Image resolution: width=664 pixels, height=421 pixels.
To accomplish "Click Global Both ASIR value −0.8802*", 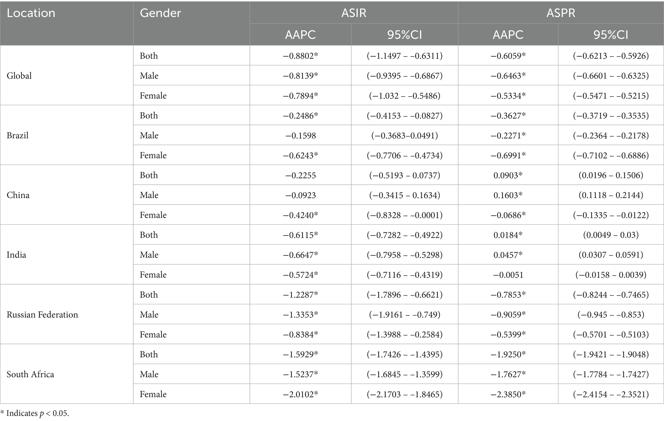I will coord(300,56).
